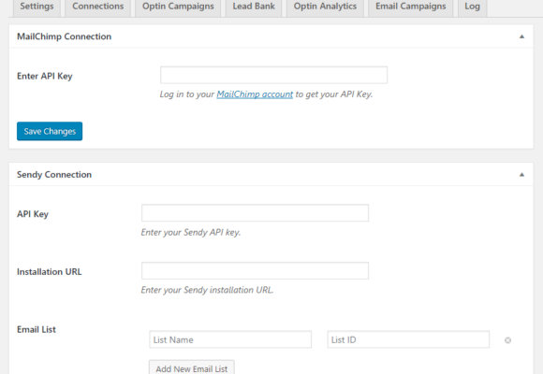
Task: Switch to the Connections tab
Action: click(98, 7)
